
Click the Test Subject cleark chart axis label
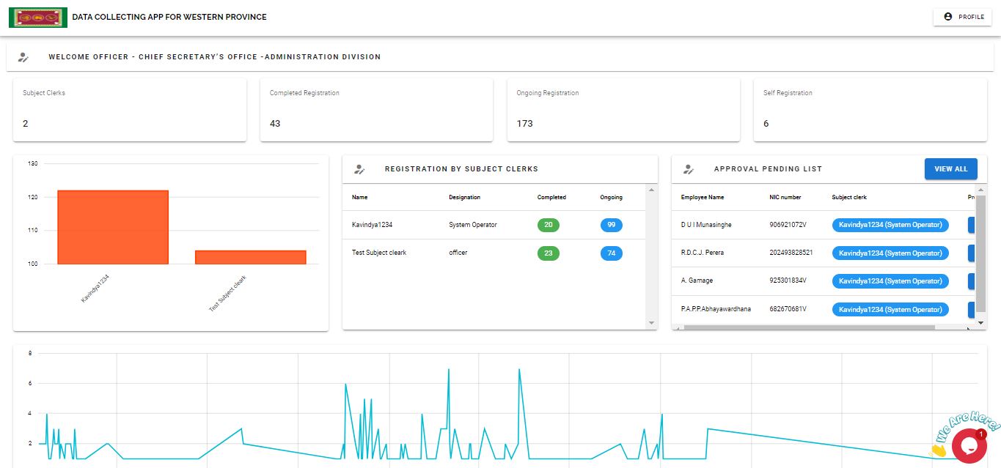pos(228,294)
